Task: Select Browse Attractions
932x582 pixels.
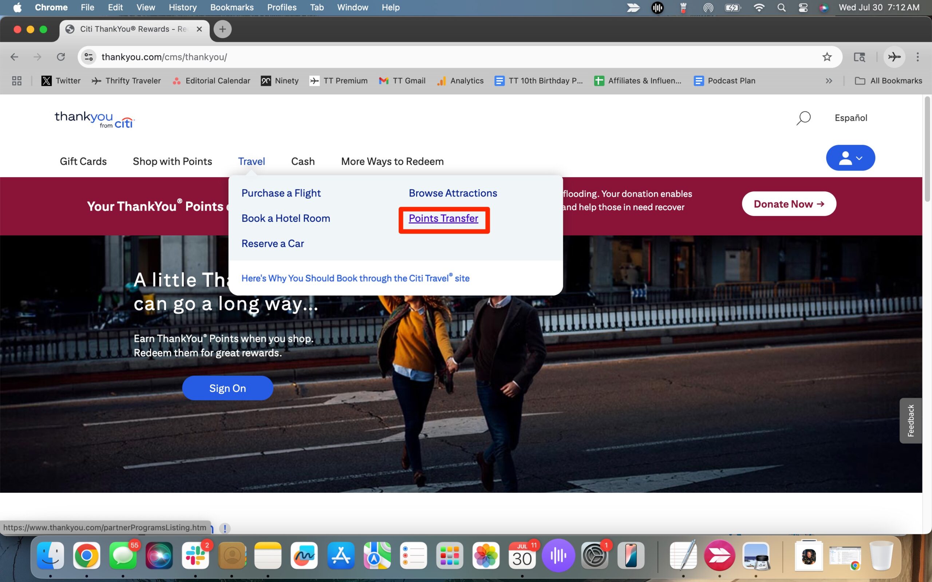Action: pos(453,193)
